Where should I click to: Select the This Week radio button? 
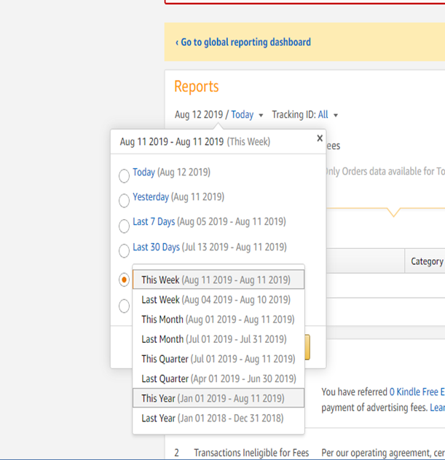125,279
